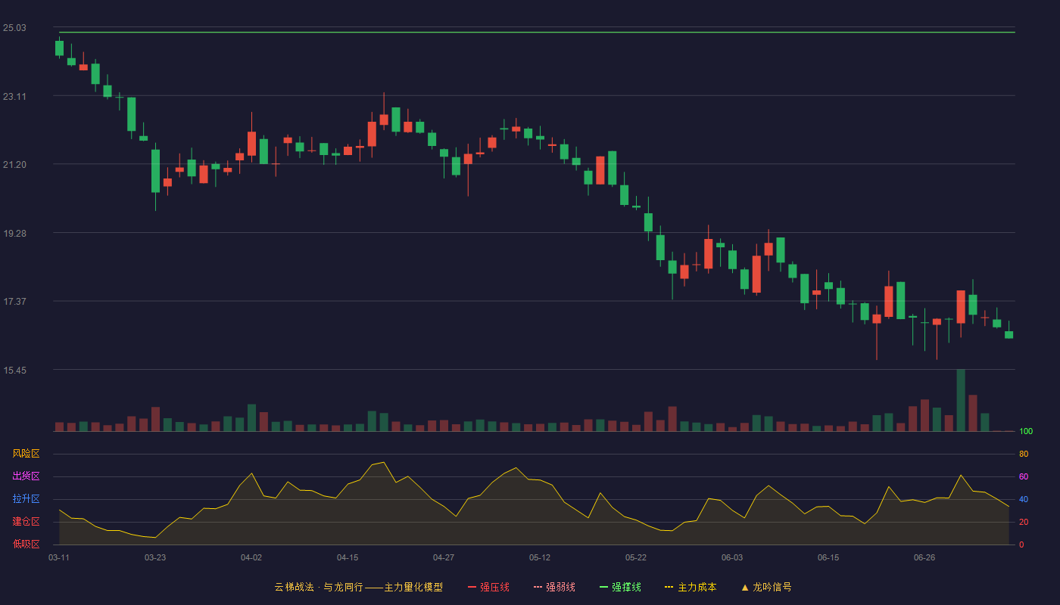The image size is (1060, 605).
Task: Click the 06-03 date label
Action: 732,557
